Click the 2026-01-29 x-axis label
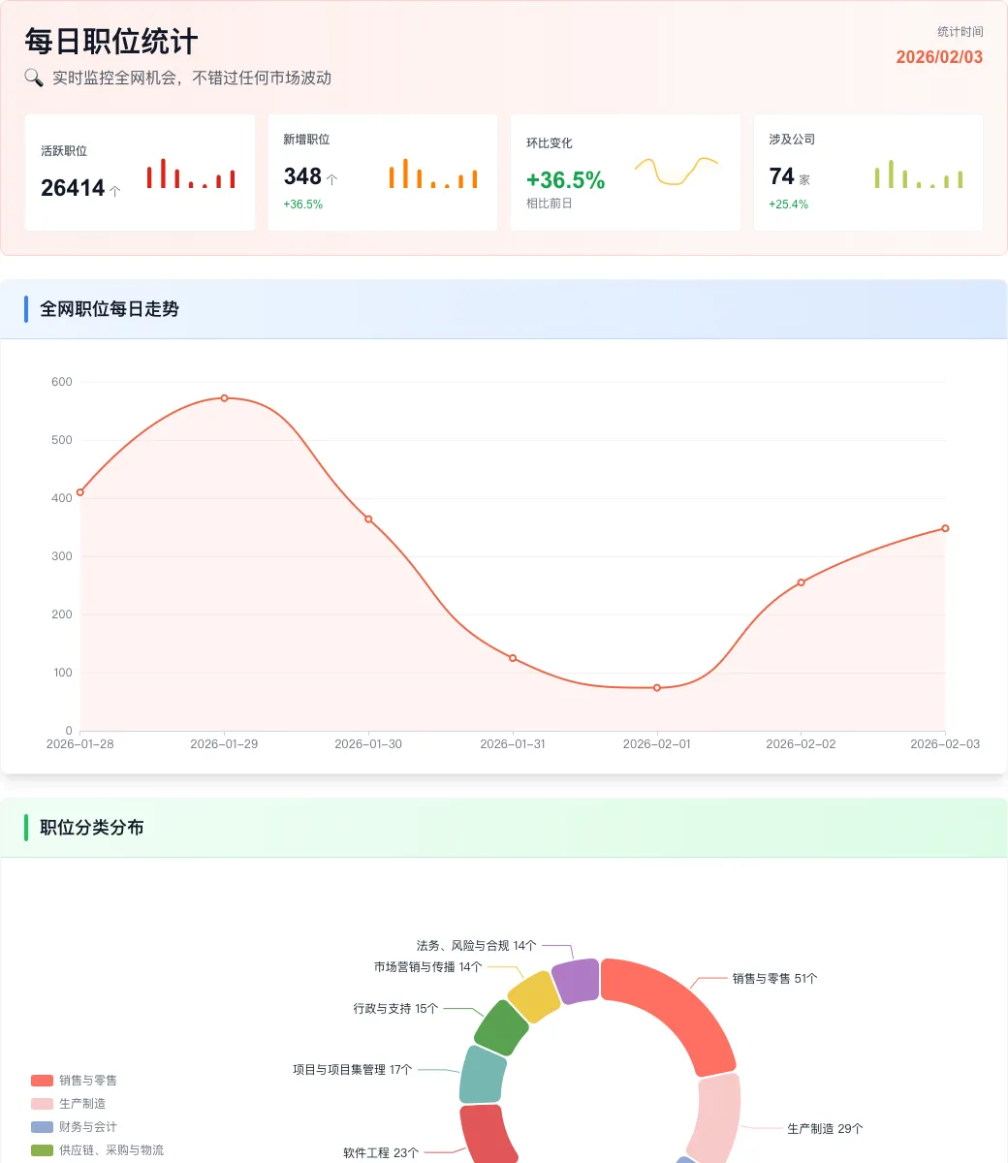1008x1163 pixels. click(x=224, y=744)
